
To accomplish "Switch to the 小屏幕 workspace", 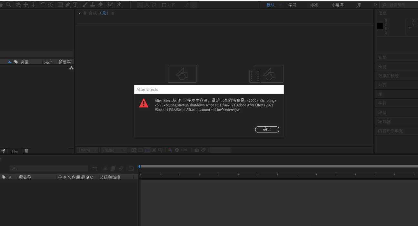I will point(338,5).
